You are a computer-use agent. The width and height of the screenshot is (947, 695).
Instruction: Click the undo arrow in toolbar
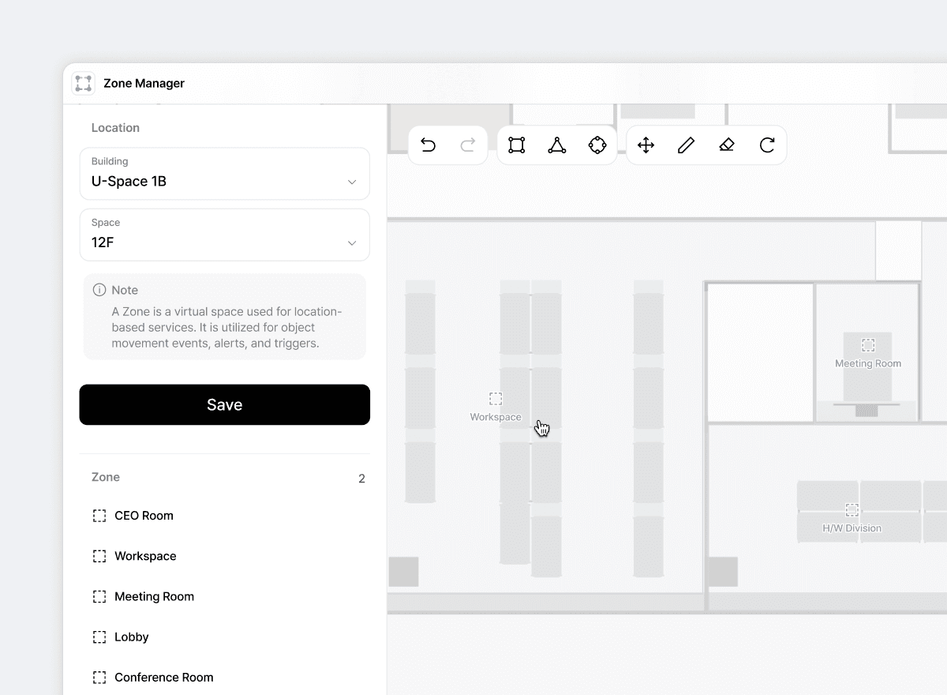429,145
